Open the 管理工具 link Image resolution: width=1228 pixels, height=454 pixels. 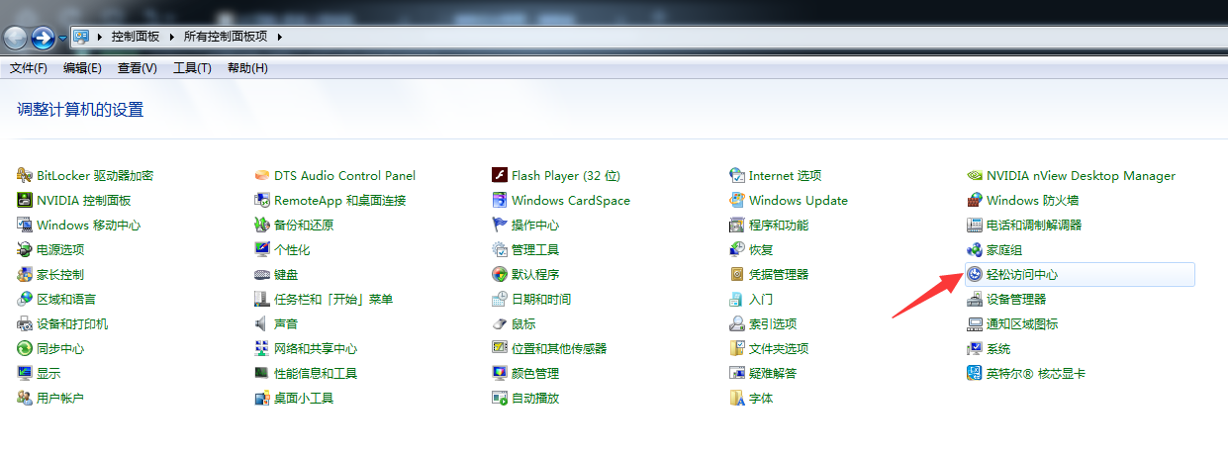[x=535, y=249]
